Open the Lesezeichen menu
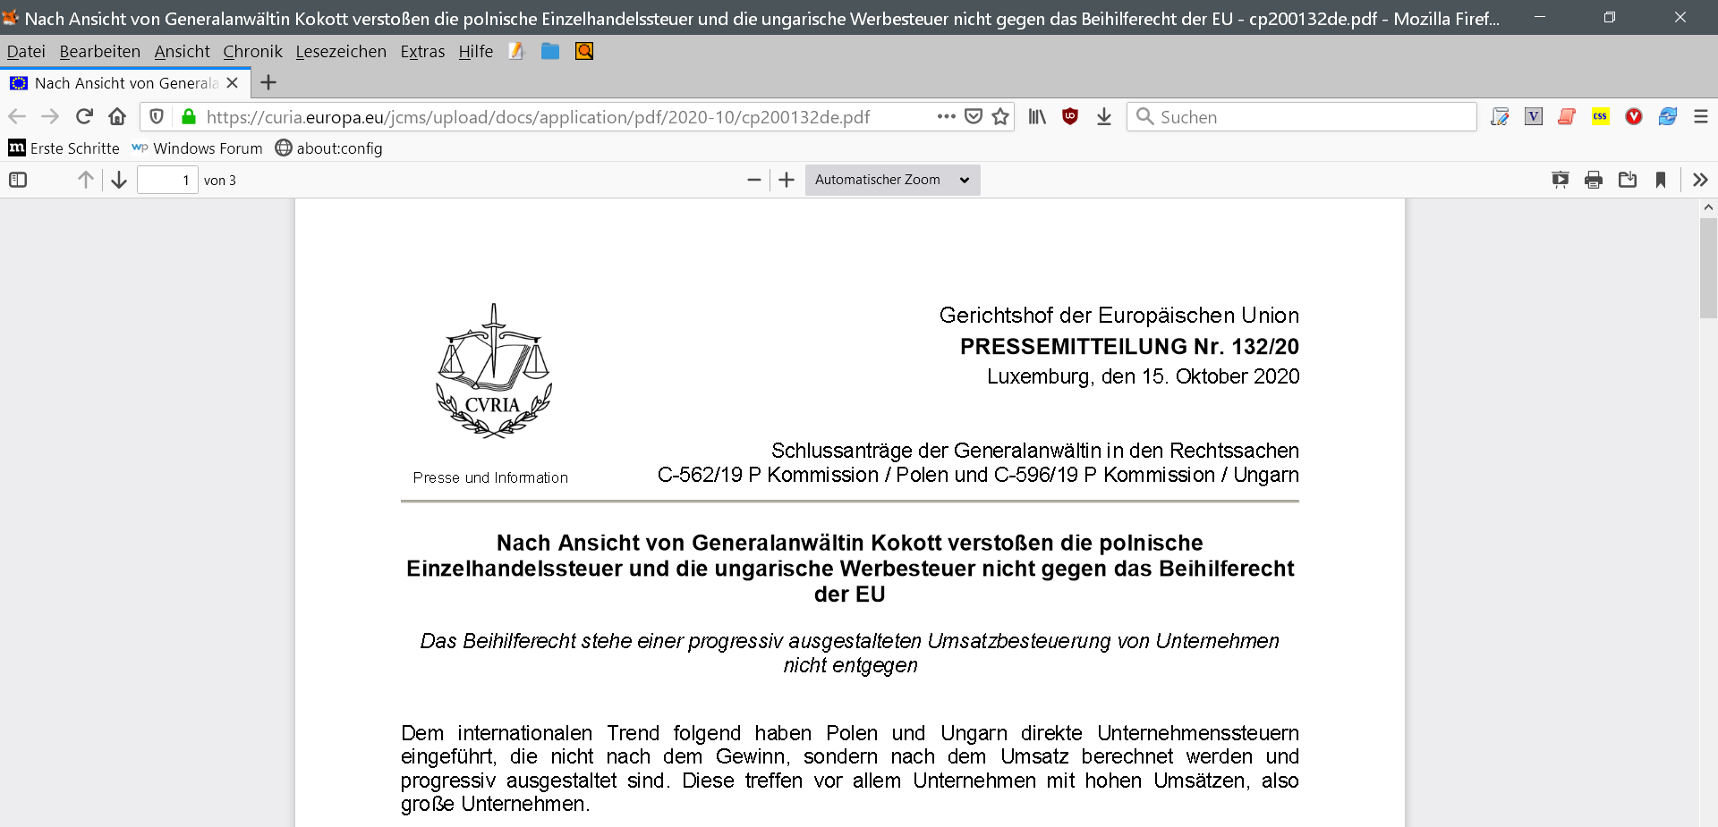The width and height of the screenshot is (1718, 827). [x=341, y=52]
